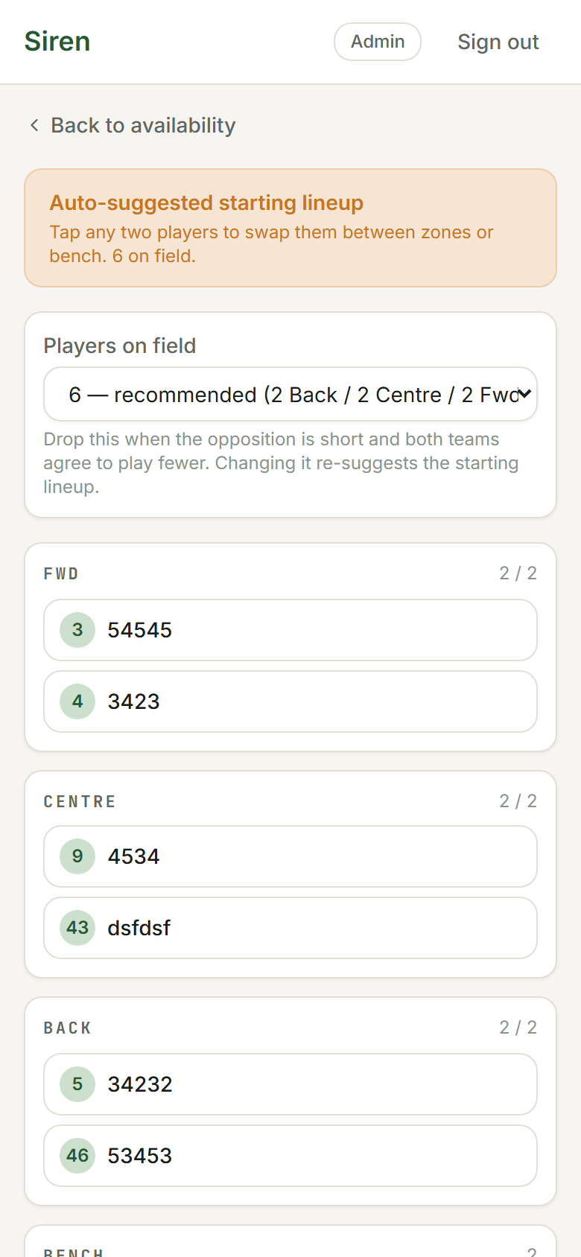Click the FWD zone header

pyautogui.click(x=62, y=573)
